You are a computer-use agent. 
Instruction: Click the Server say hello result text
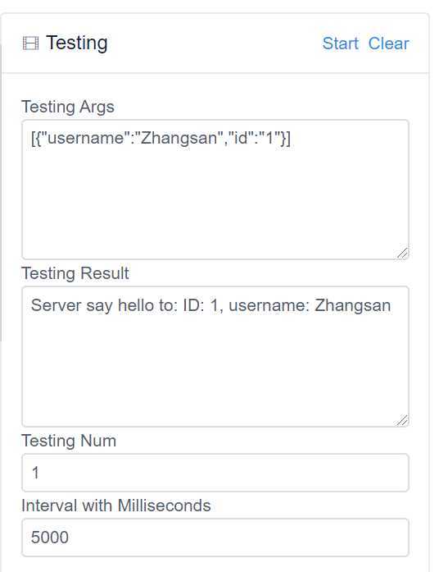tap(210, 305)
